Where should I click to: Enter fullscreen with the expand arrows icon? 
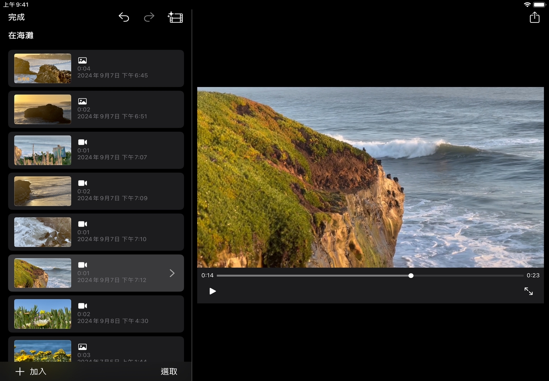(x=528, y=291)
